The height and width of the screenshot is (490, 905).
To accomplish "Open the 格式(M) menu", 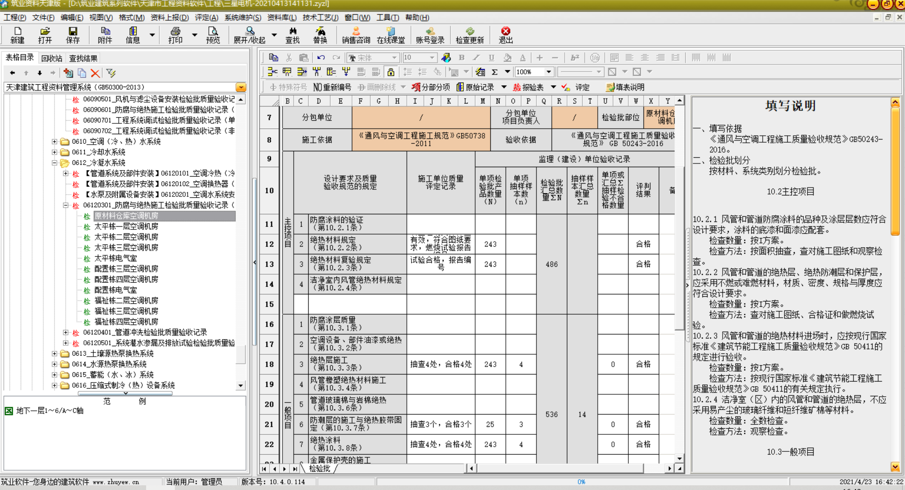I will pos(132,17).
